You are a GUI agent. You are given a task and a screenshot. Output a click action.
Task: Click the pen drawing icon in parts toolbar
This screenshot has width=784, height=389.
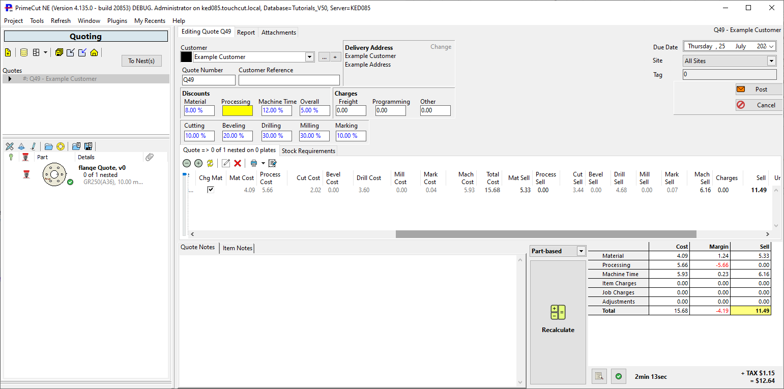click(x=33, y=146)
